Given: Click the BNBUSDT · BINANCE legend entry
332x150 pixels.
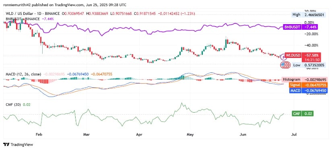Looking at the screenshot, I should click(22, 19).
